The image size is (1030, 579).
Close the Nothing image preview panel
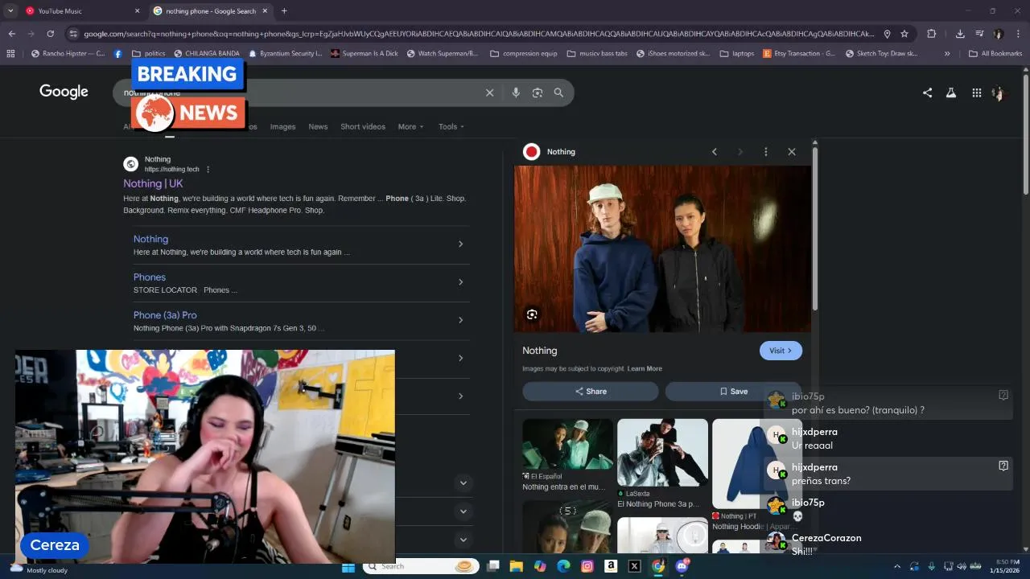pyautogui.click(x=792, y=151)
